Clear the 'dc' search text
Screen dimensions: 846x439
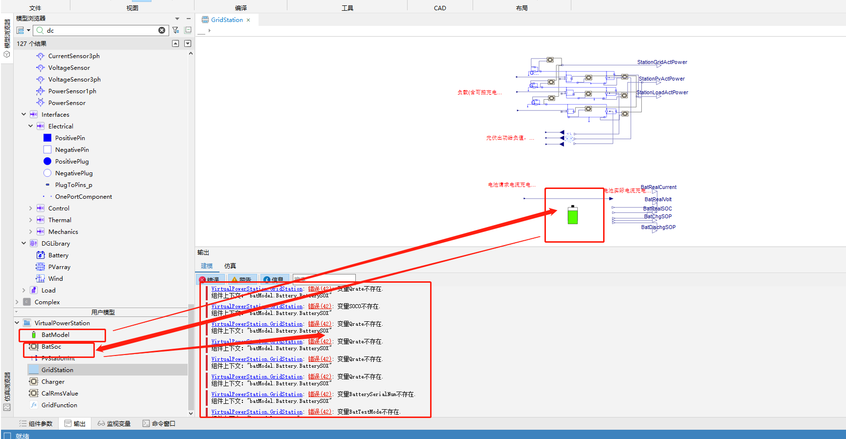point(162,30)
